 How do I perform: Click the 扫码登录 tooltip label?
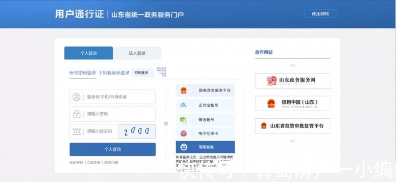point(143,73)
